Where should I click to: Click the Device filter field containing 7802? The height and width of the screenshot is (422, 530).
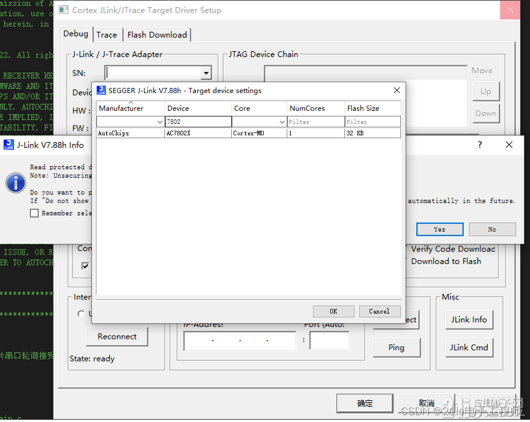tap(198, 122)
